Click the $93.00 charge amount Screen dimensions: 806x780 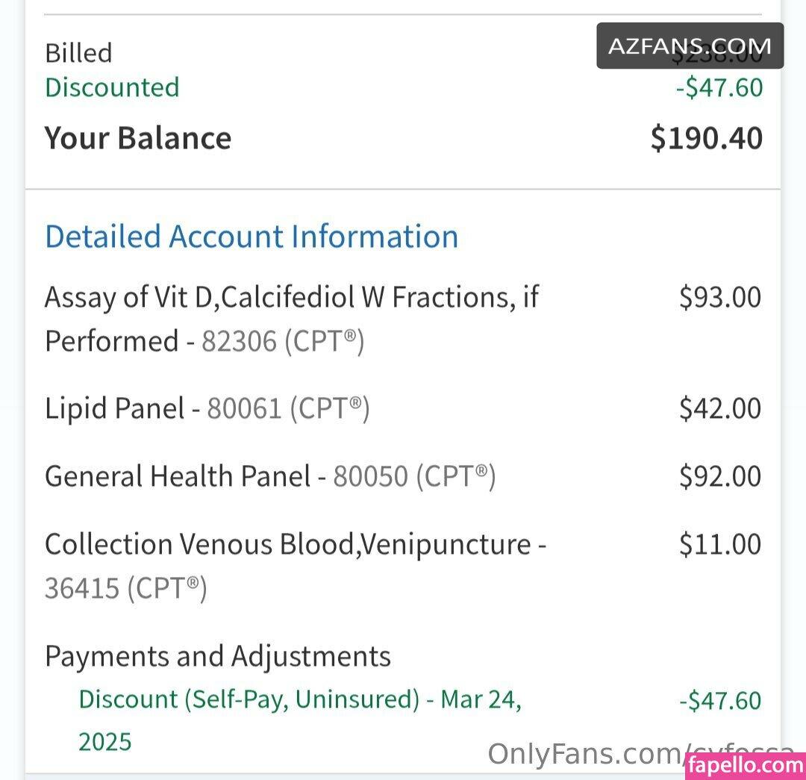coord(719,297)
